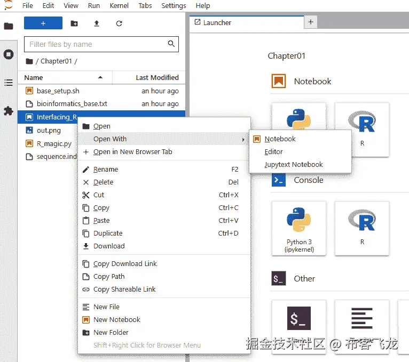Choose Download in context menu

click(164, 246)
